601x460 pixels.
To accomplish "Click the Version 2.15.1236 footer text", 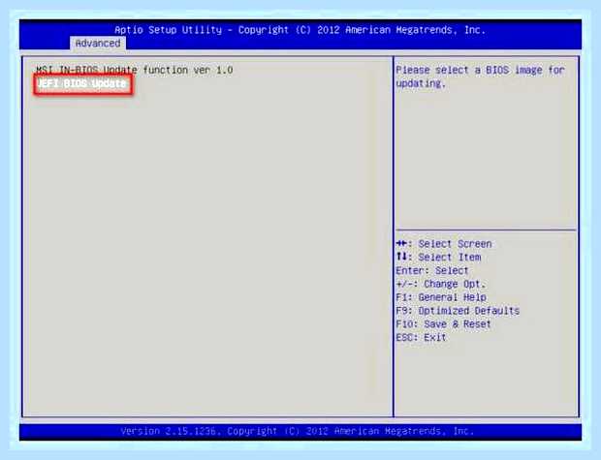I will 298,431.
